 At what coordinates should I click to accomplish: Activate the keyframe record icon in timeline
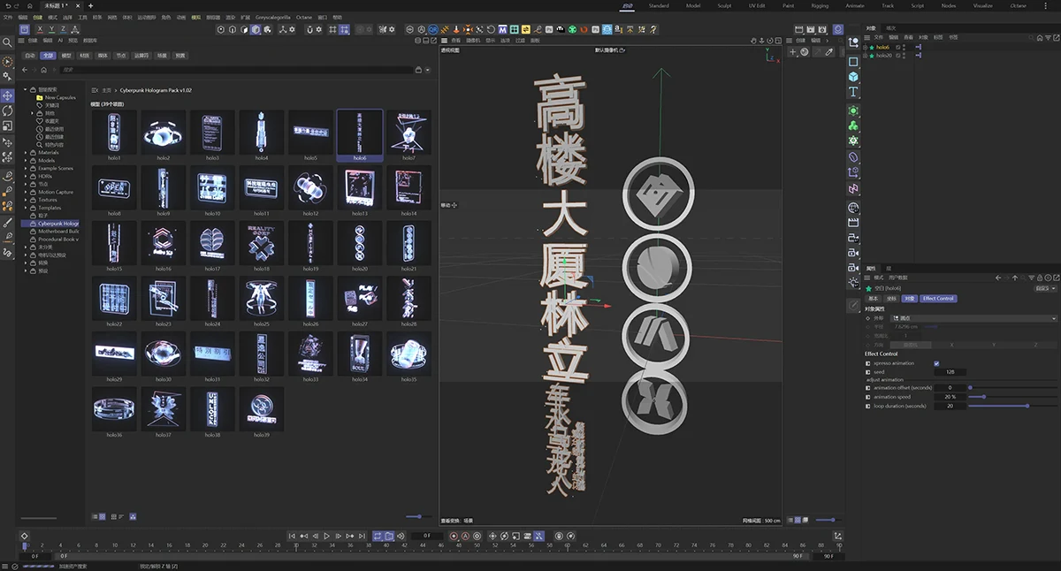tap(454, 534)
